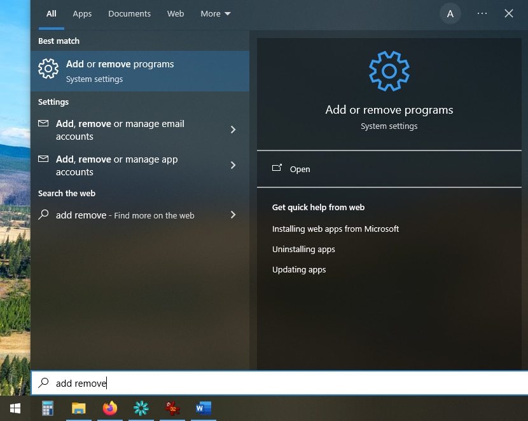This screenshot has width=528, height=421.
Task: Switch to the Documents tab
Action: tap(129, 13)
